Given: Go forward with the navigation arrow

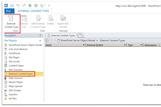Looking at the screenshot, I should pos(51,41).
